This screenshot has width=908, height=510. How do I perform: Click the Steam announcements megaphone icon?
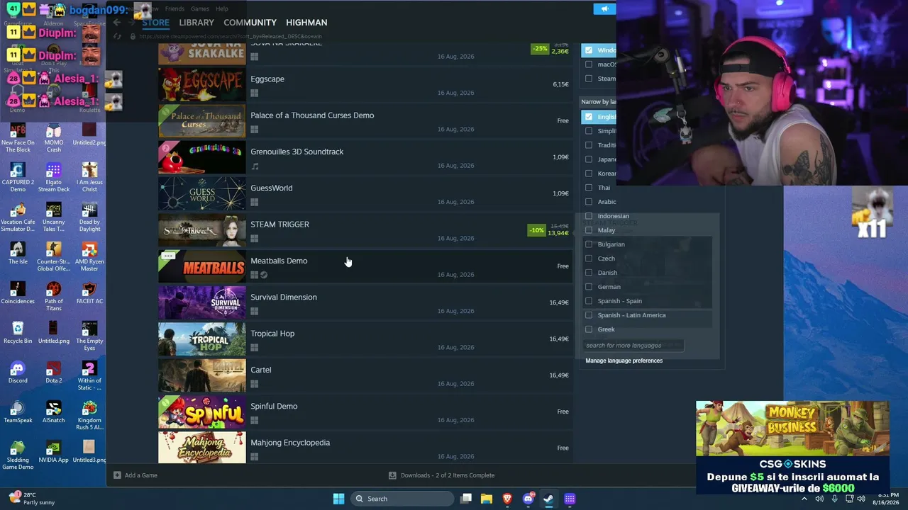(604, 9)
